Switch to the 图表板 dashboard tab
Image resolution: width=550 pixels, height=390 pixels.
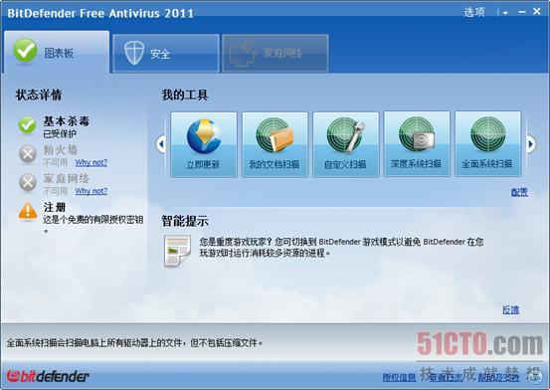[x=57, y=52]
